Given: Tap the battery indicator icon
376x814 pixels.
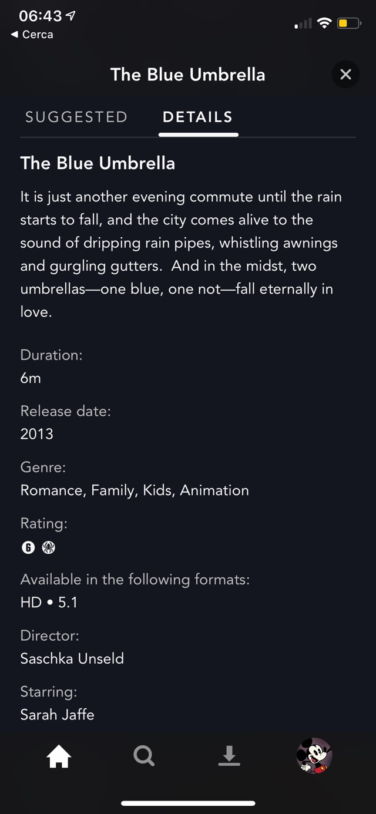Looking at the screenshot, I should 348,23.
